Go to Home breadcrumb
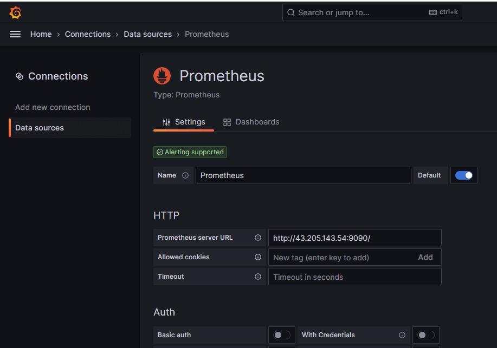This screenshot has height=348, width=497. pos(41,34)
